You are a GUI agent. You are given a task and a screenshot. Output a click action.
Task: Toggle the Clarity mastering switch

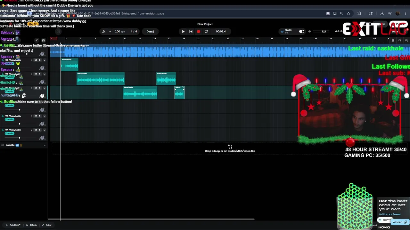pos(301,31)
